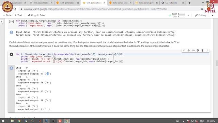Click the 'expected output: 1' last line

[x=34, y=109]
